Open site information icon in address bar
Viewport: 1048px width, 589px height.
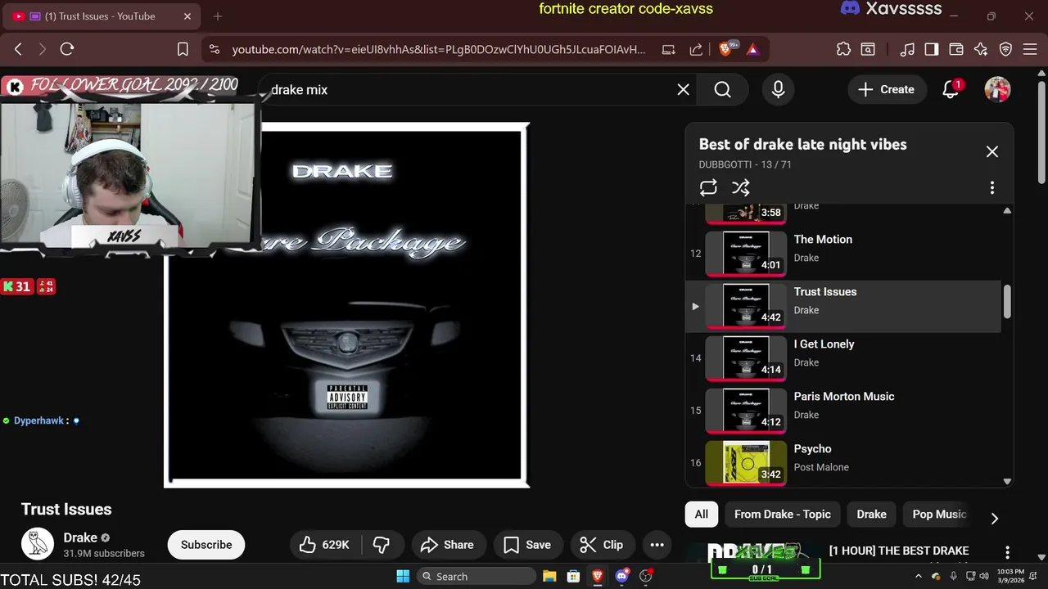point(215,49)
